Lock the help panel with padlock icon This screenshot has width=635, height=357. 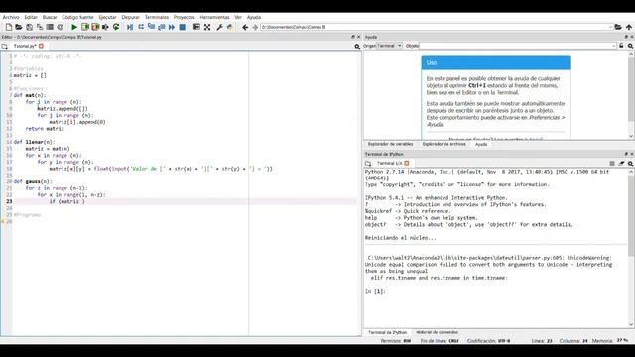click(621, 46)
